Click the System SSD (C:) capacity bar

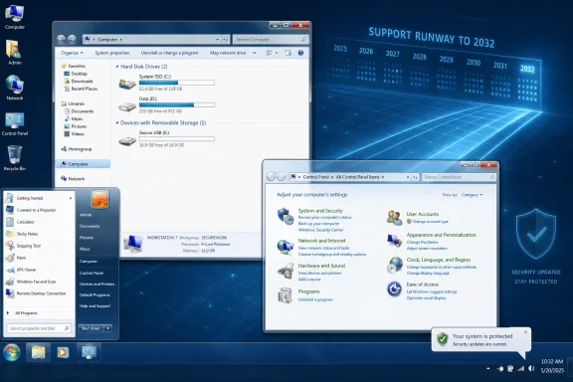pos(177,83)
